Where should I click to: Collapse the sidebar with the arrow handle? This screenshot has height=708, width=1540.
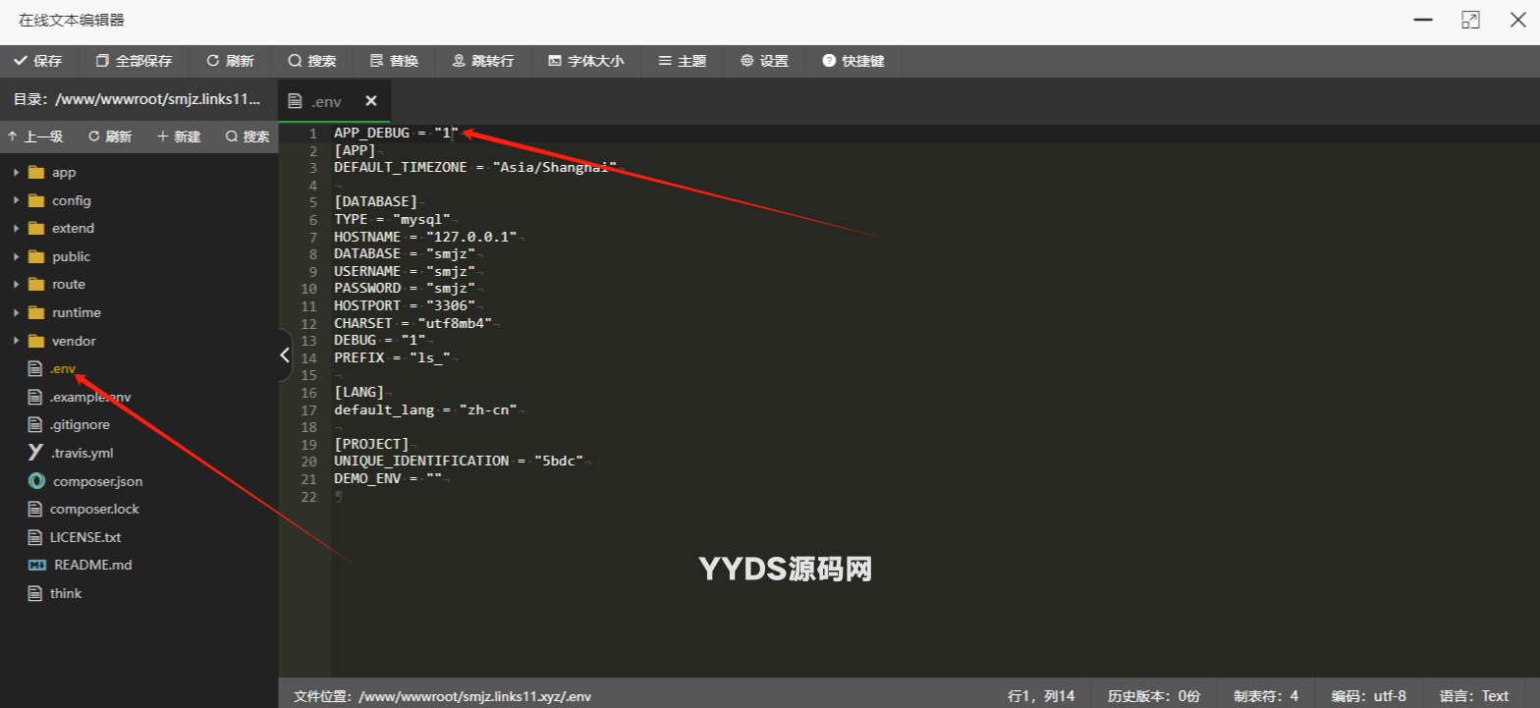[285, 354]
